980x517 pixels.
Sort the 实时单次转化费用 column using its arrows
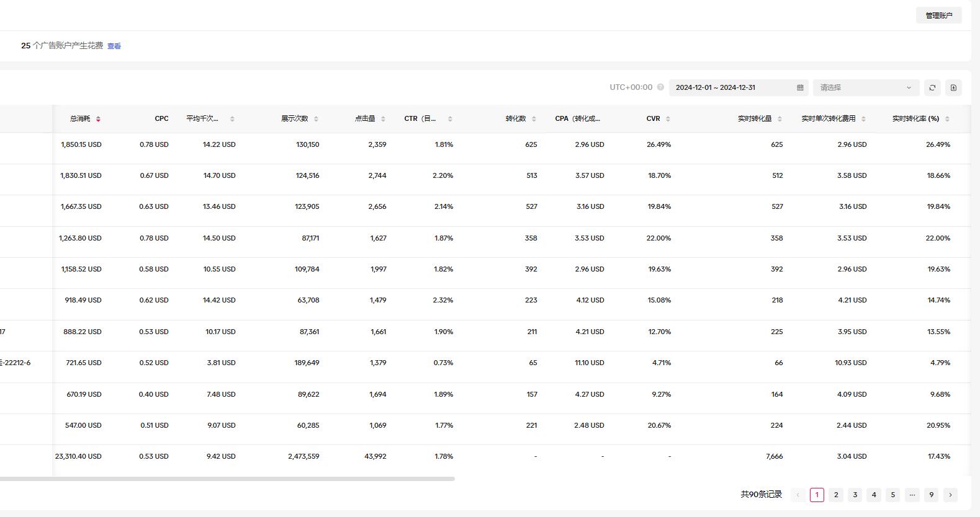point(863,119)
